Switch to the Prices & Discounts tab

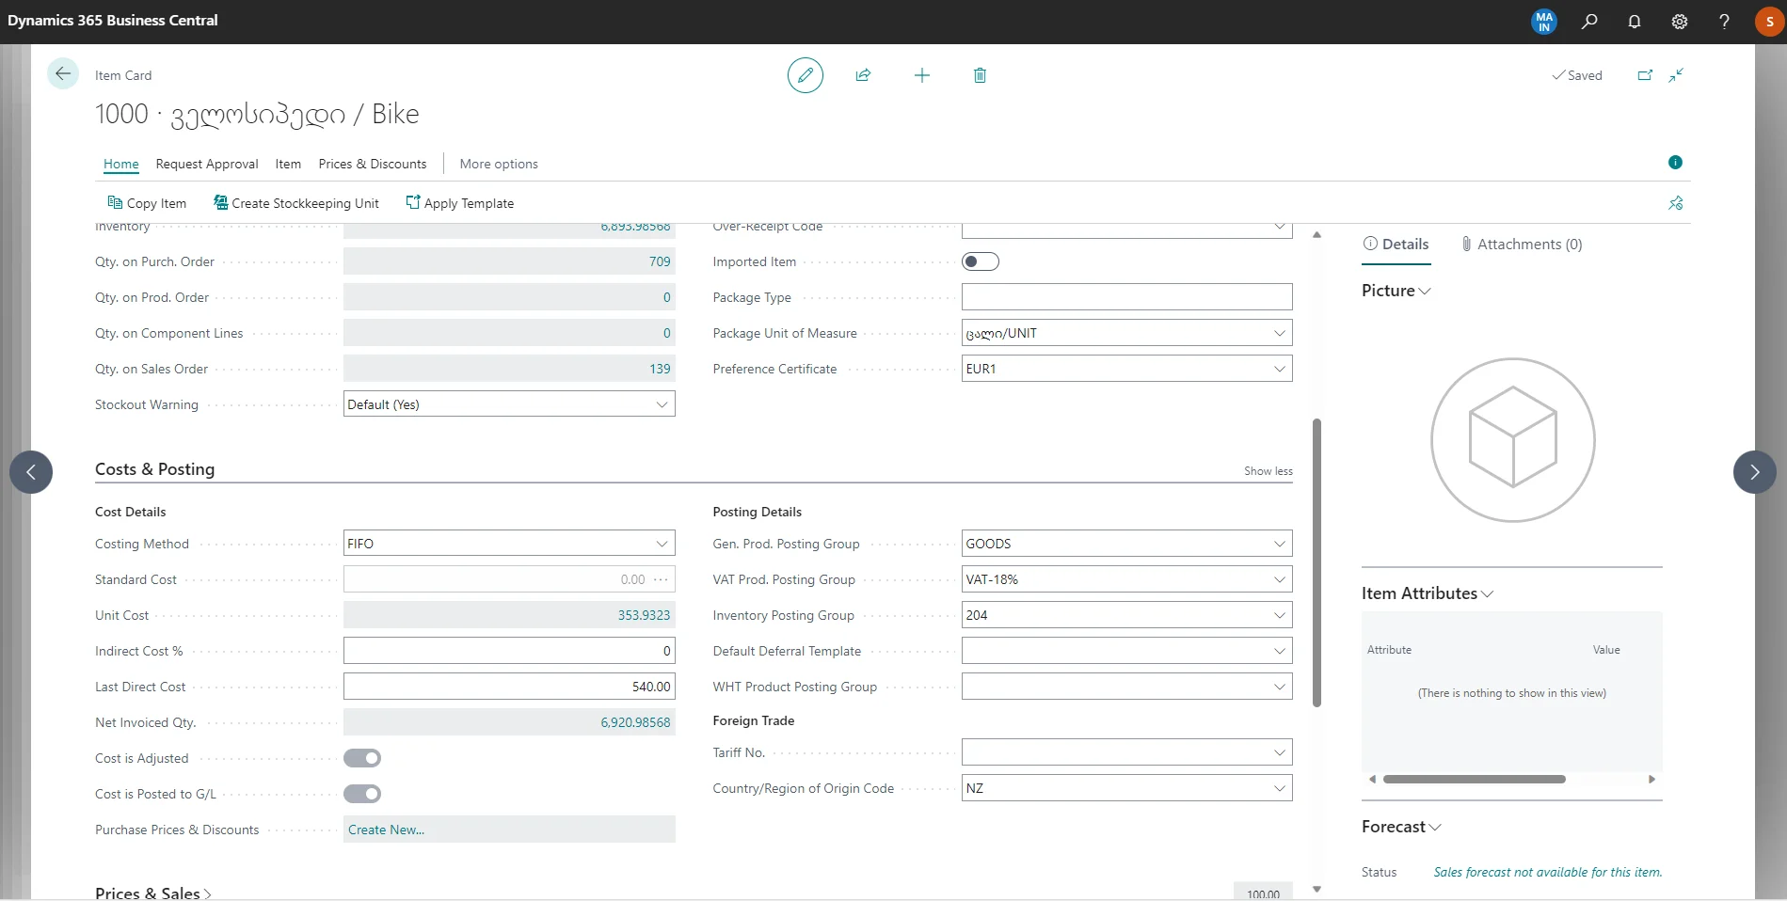pos(372,164)
